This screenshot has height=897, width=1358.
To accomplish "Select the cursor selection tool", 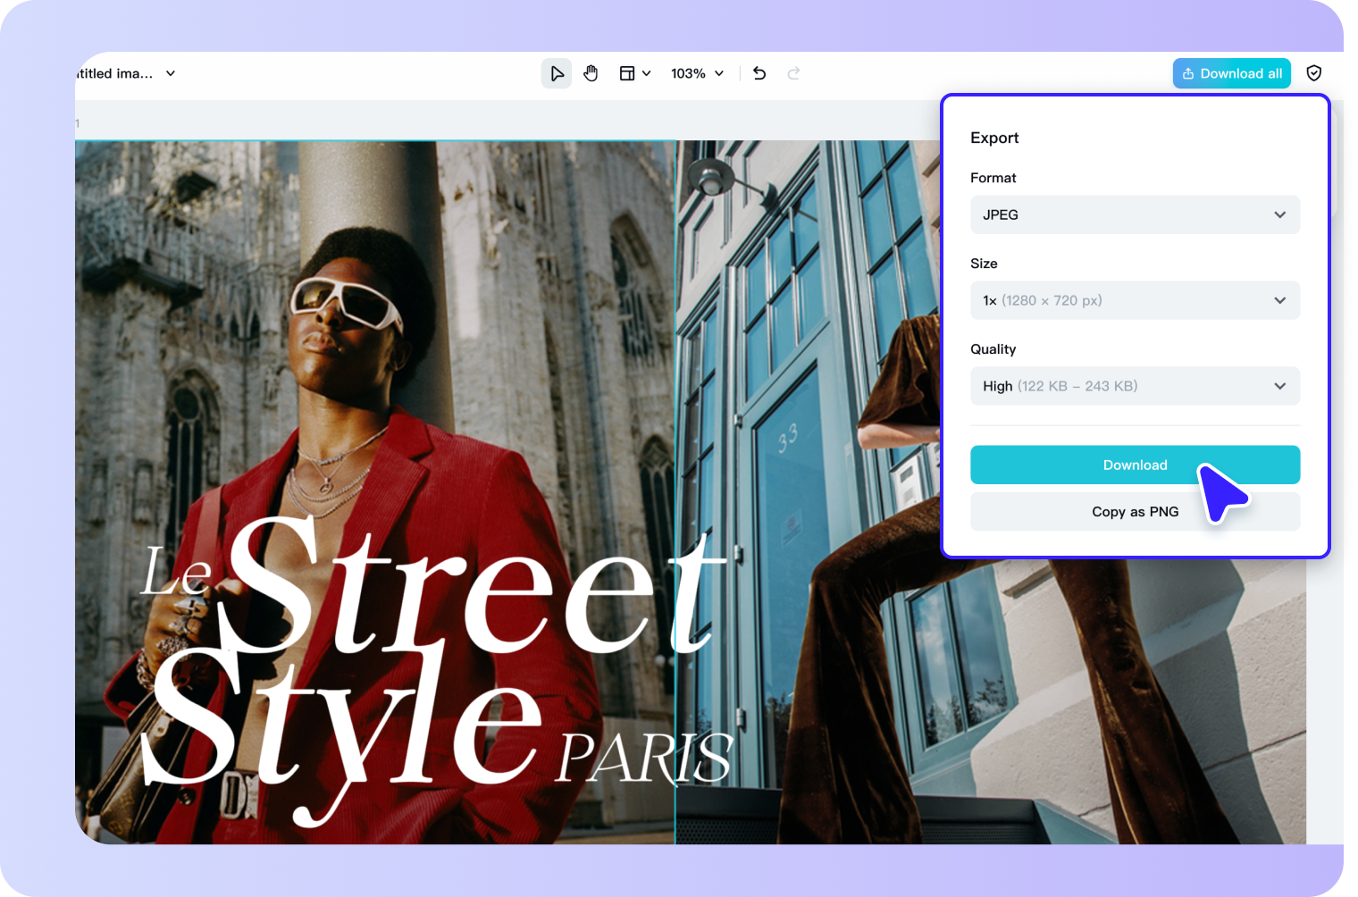I will point(557,72).
